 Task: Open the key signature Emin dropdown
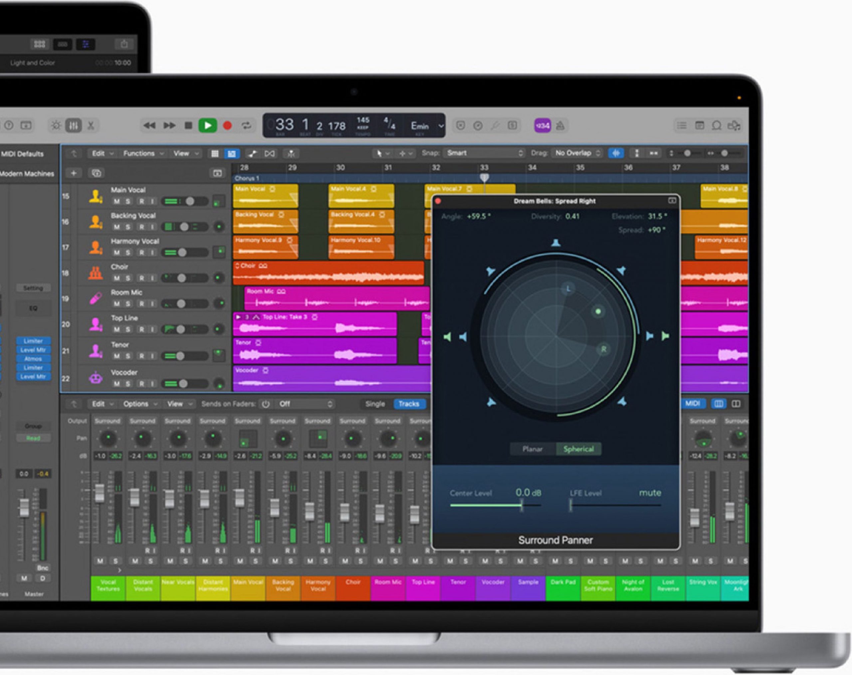[x=428, y=126]
